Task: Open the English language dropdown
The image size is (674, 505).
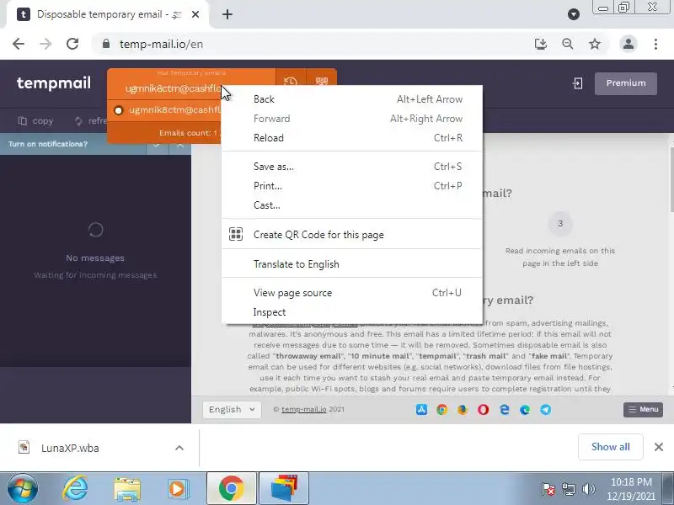Action: 232,410
